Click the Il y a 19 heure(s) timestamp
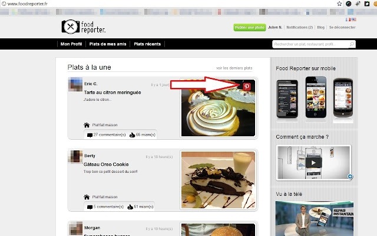This screenshot has width=377, height=236. click(159, 229)
